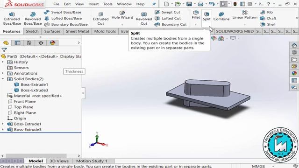Open PropertyManager panel tab
This screenshot has height=168, width=299.
pos(17,43)
